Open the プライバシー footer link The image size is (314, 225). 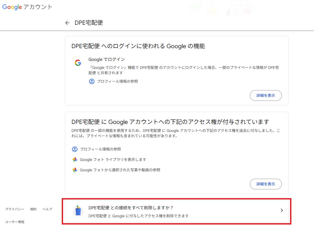tap(15, 209)
